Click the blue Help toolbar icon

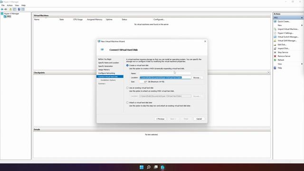(19, 9)
